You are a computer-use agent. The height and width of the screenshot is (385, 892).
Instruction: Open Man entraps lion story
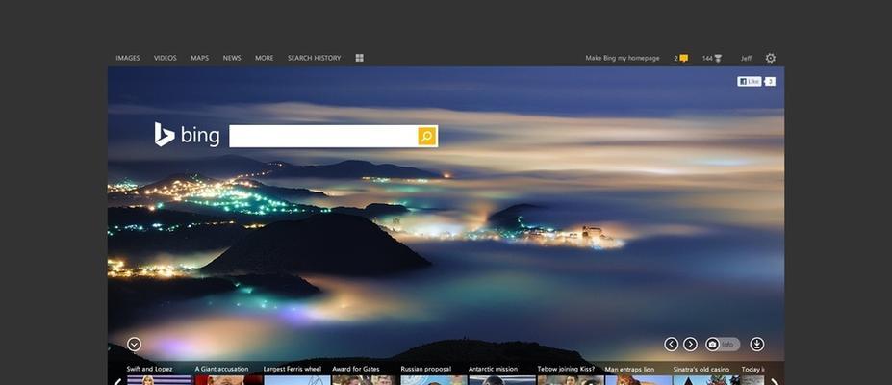tap(638, 374)
